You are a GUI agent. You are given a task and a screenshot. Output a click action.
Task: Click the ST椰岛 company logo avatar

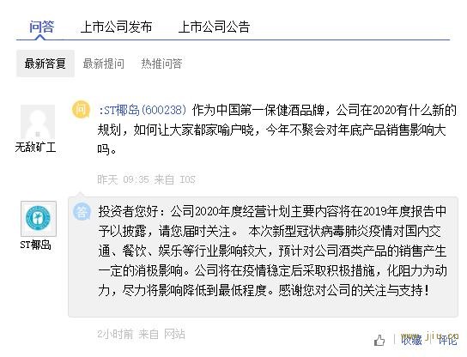[39, 219]
